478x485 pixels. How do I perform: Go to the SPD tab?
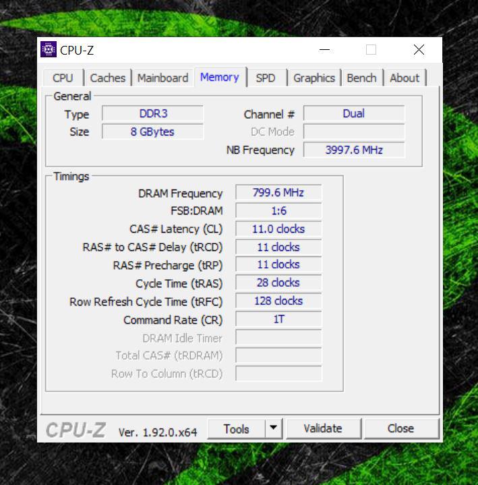[x=266, y=78]
